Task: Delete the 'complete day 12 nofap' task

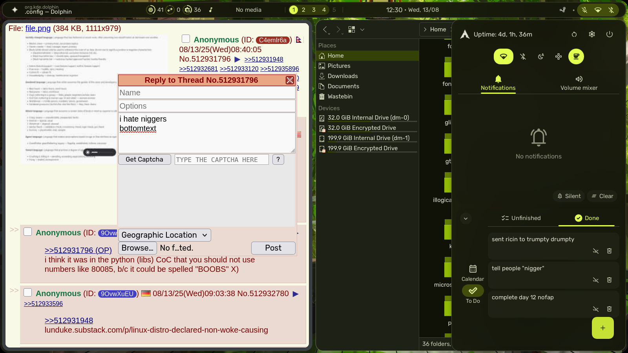Action: (609, 309)
